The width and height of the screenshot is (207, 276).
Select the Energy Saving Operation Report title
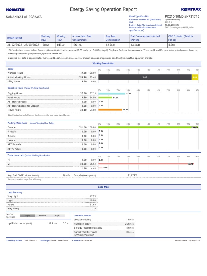103,9
